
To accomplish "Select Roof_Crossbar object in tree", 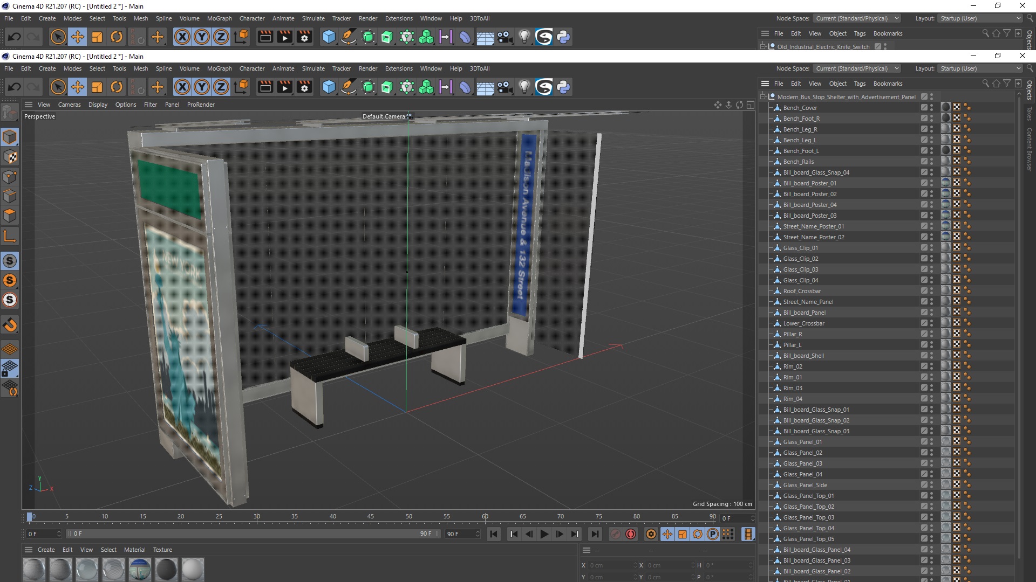I will tap(802, 291).
